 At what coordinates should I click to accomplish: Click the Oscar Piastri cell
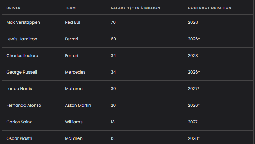click(x=19, y=138)
